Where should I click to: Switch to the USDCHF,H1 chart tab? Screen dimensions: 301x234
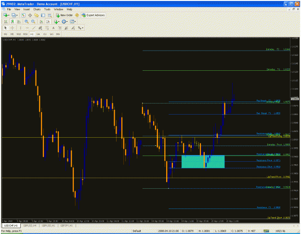click(x=11, y=225)
